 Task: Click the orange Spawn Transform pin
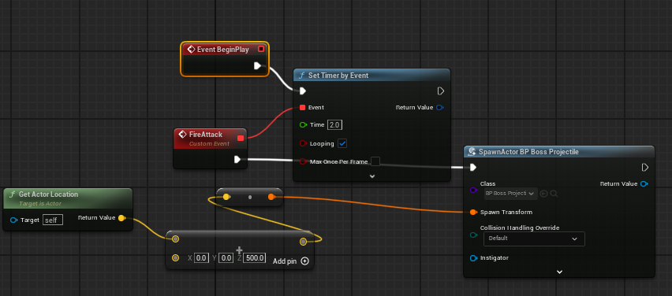[x=473, y=213]
